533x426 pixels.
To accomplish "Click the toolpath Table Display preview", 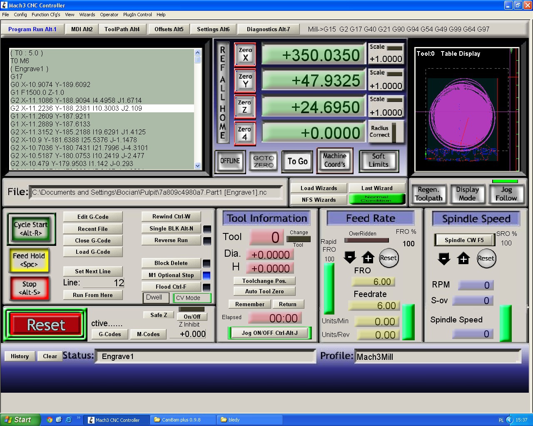I will 467,110.
